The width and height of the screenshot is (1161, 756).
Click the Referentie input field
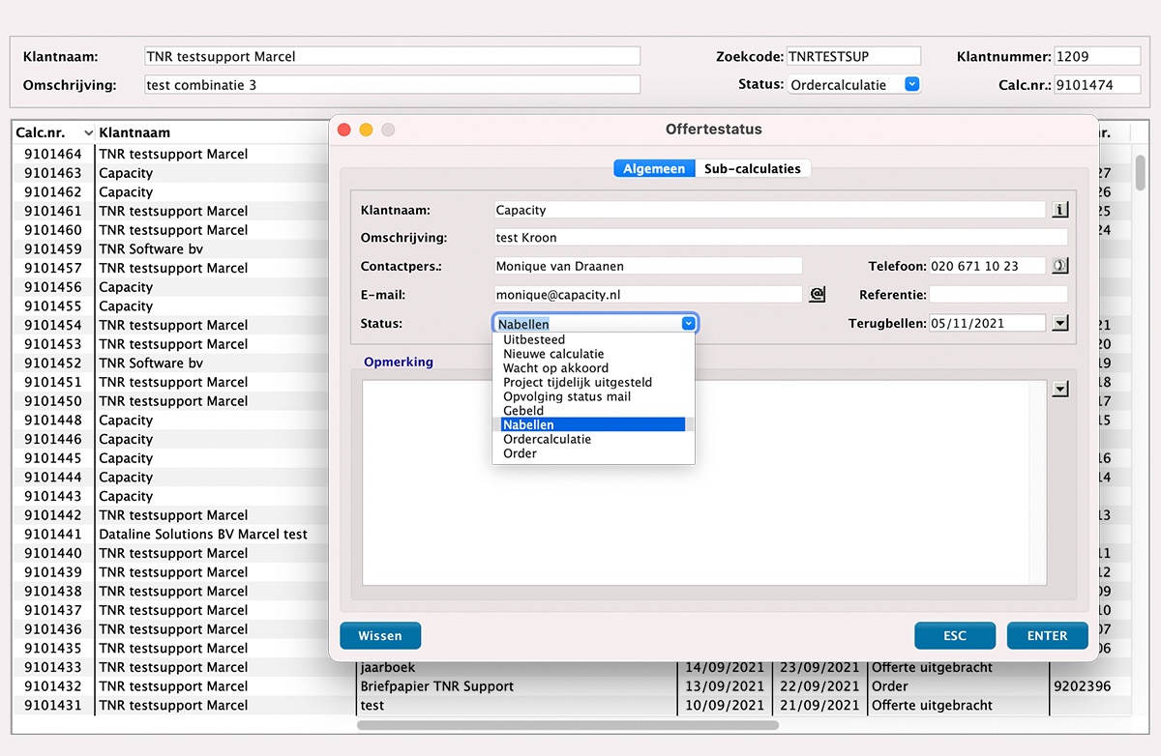(998, 295)
